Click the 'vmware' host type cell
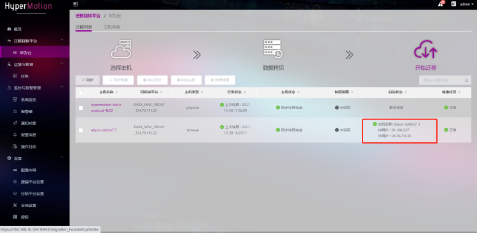Image resolution: width=477 pixels, height=233 pixels. click(x=193, y=130)
